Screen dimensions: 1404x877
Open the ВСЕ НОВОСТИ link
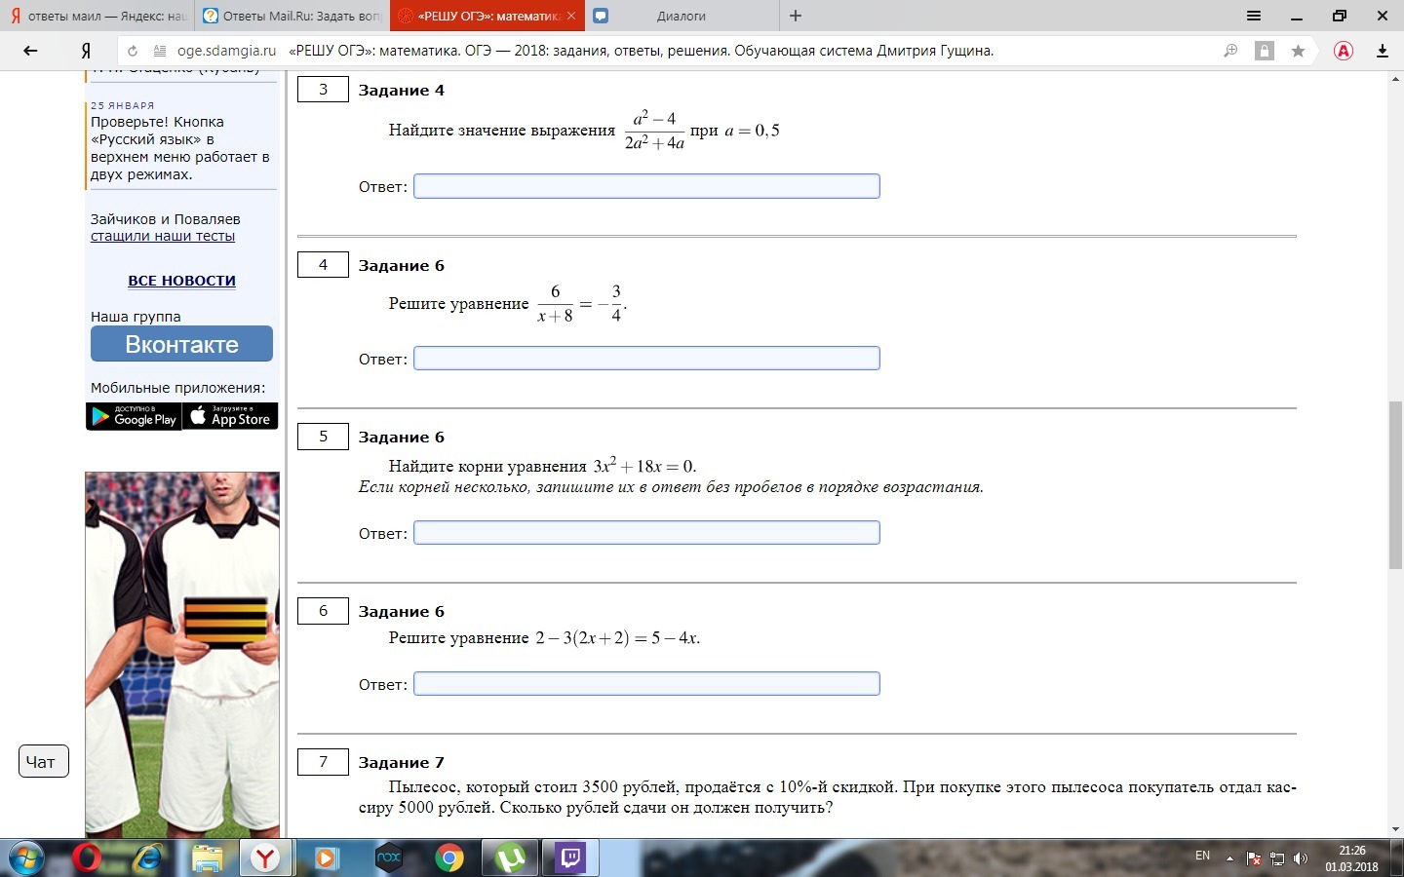click(181, 281)
